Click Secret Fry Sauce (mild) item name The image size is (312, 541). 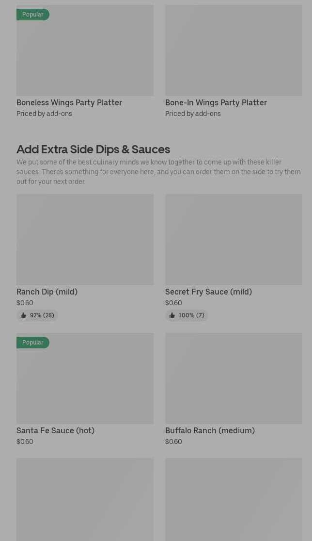pos(208,292)
